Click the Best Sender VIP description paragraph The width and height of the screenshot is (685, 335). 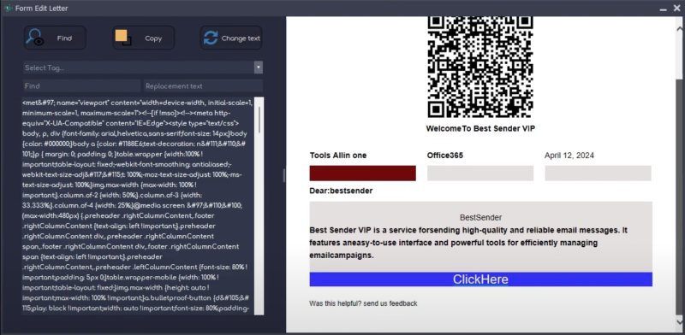coord(468,243)
